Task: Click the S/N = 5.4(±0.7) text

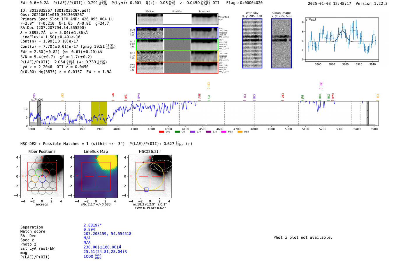Action: 38,57
